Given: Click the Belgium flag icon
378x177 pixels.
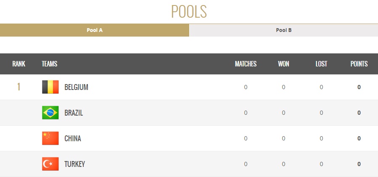Looking at the screenshot, I should click(x=50, y=87).
